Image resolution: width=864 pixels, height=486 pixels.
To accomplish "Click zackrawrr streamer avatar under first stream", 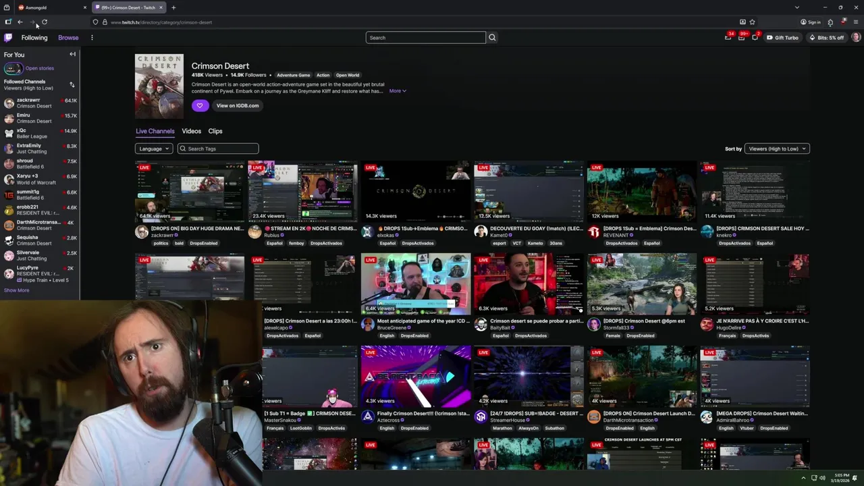I will click(x=142, y=232).
